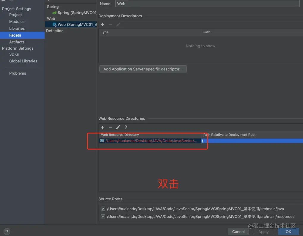Viewport: 303px width, 236px height.
Task: Click the OK button
Action: (288, 232)
